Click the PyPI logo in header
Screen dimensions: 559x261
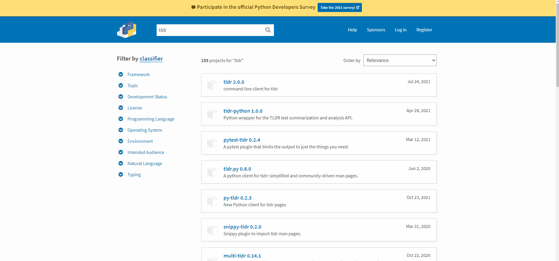click(x=127, y=30)
